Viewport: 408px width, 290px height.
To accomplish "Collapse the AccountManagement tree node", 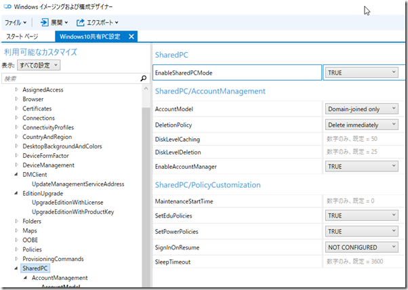I will [26, 278].
